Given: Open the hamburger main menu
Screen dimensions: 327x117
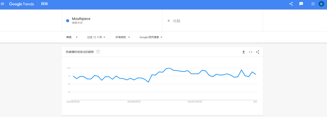Looking at the screenshot, I should (x=2, y=4).
